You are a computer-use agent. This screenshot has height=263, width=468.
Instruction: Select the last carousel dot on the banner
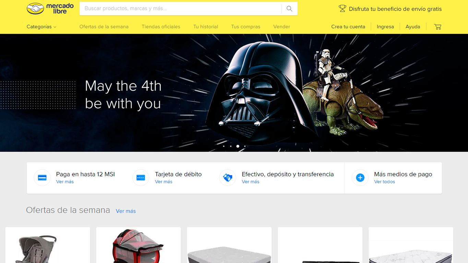pyautogui.click(x=245, y=146)
